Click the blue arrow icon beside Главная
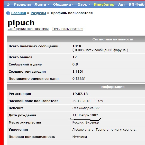The height and width of the screenshot is (145, 145). [x=8, y=13]
